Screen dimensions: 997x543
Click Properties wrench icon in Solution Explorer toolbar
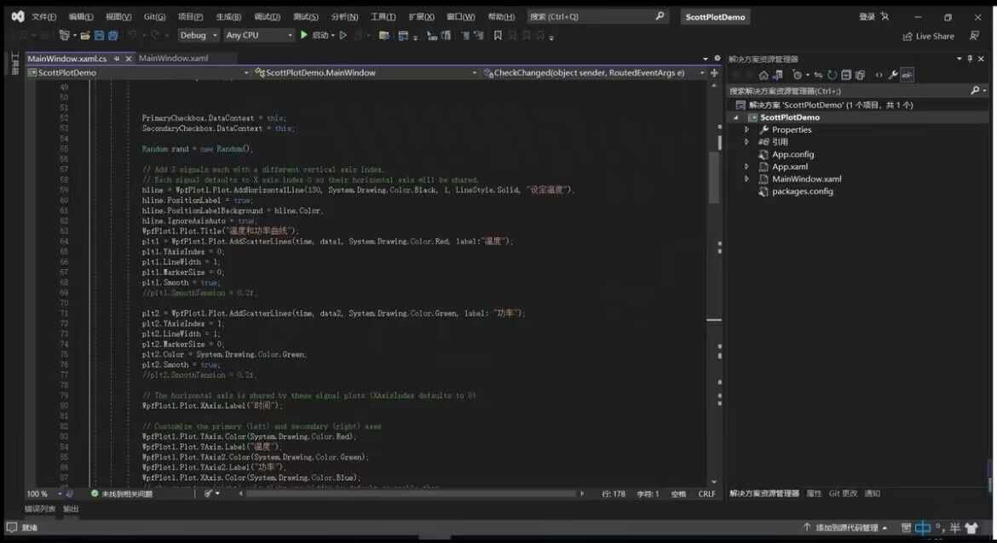893,75
